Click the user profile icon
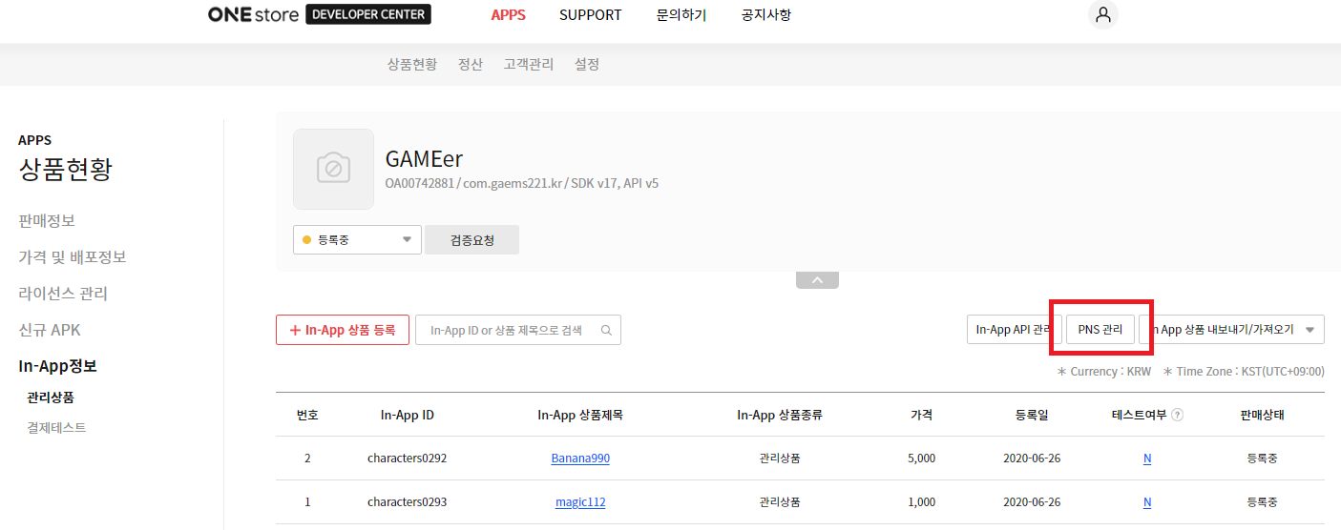1341x530 pixels. pyautogui.click(x=1102, y=15)
